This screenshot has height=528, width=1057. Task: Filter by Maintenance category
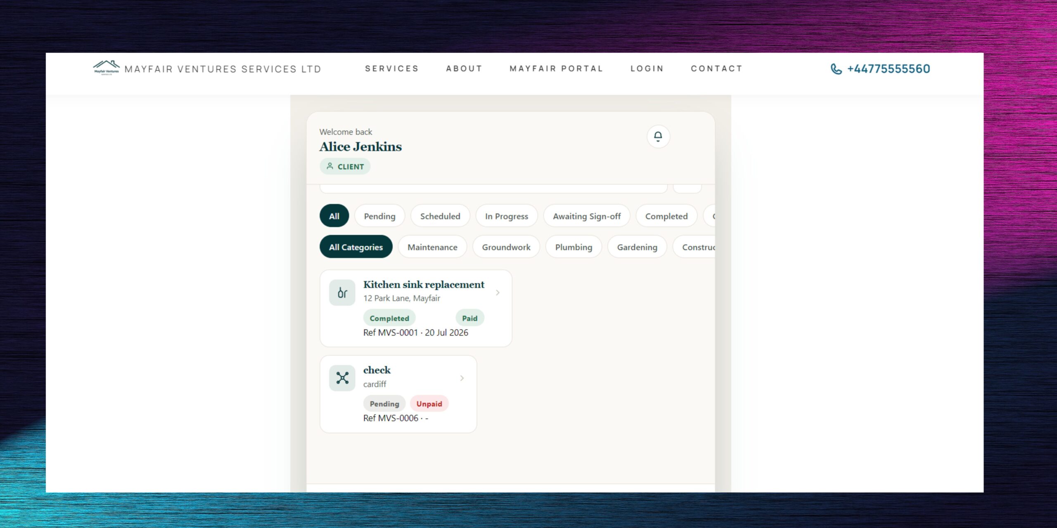coord(432,247)
